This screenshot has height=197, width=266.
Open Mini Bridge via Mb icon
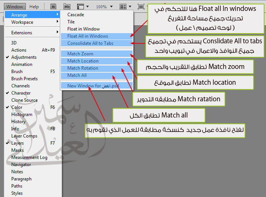point(67,7)
